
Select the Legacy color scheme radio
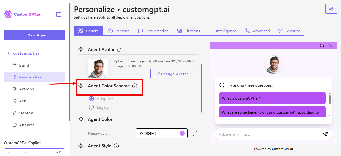tap(91, 107)
